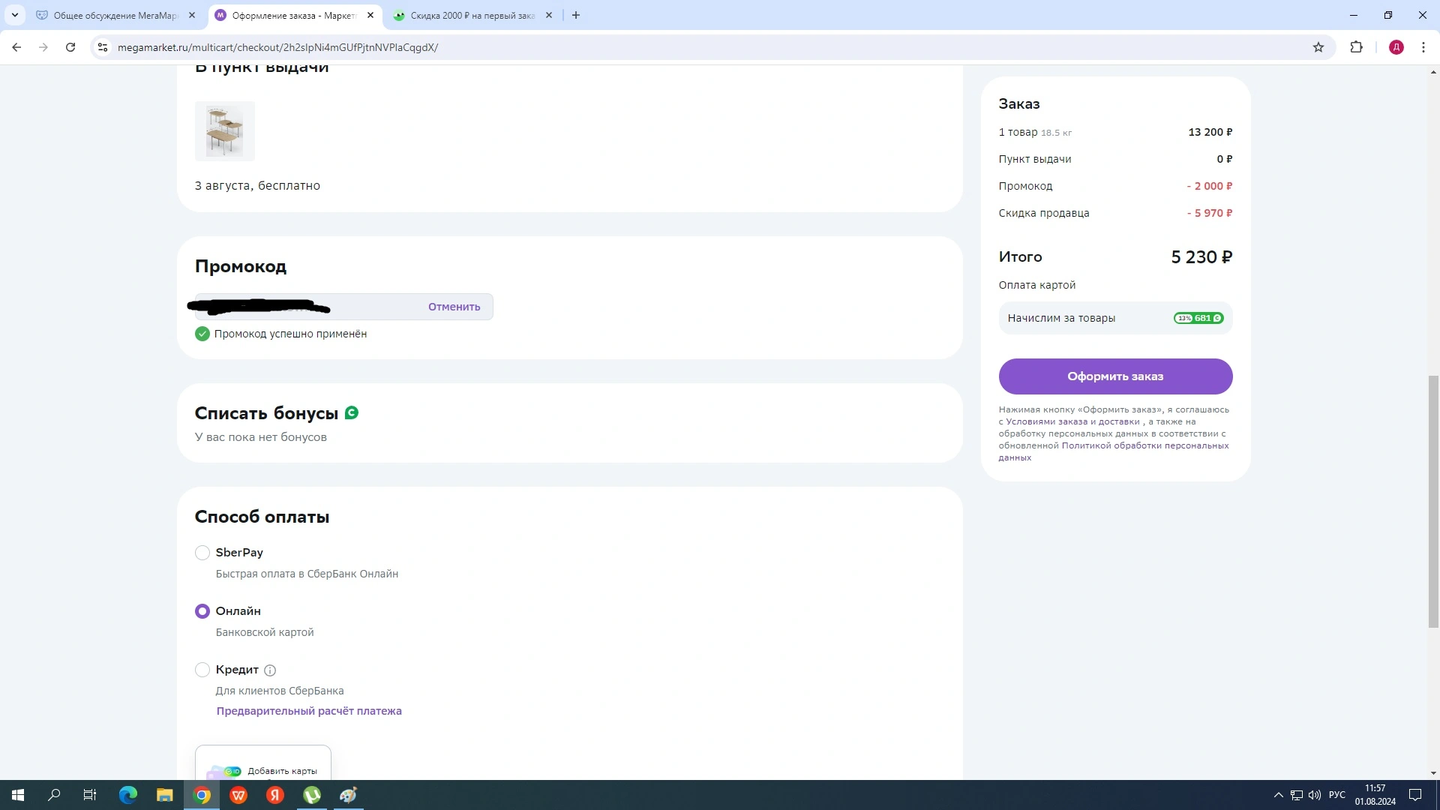Open the Chrome profile avatar
This screenshot has width=1440, height=810.
[x=1396, y=47]
